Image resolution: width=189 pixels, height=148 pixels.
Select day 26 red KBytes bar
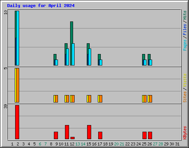(x=150, y=135)
